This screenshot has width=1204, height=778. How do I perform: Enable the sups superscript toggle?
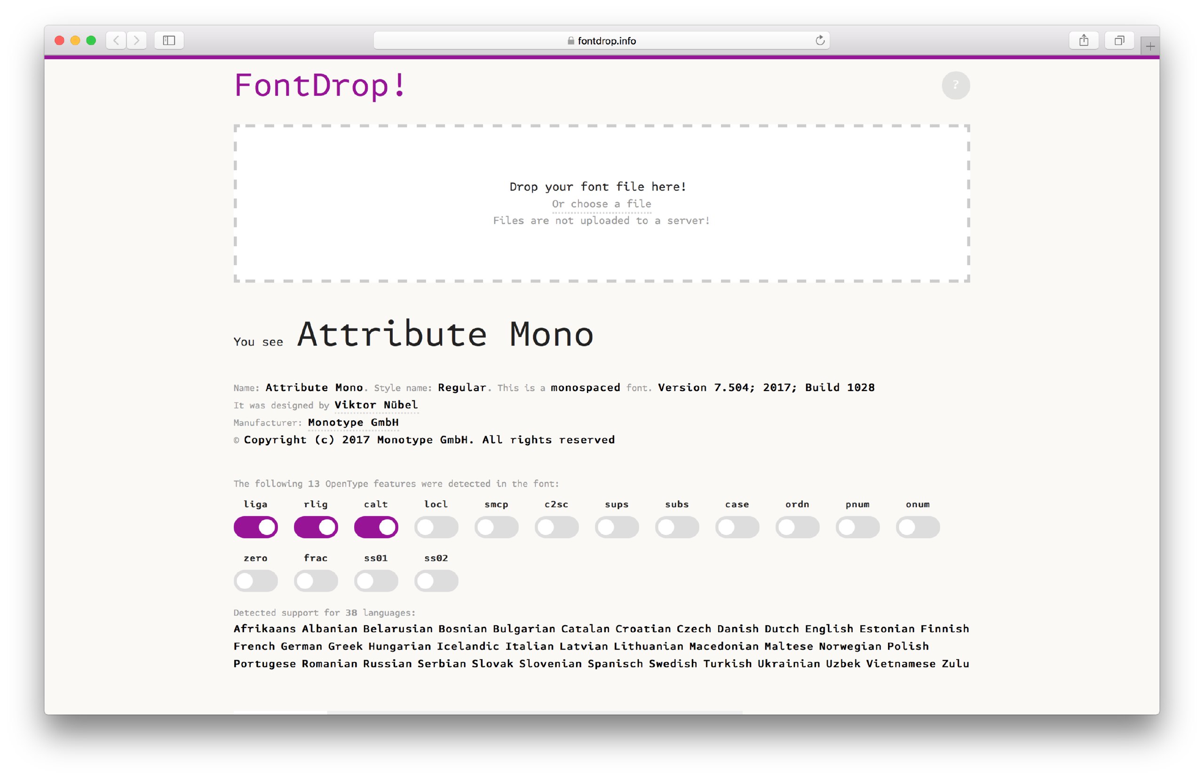617,527
